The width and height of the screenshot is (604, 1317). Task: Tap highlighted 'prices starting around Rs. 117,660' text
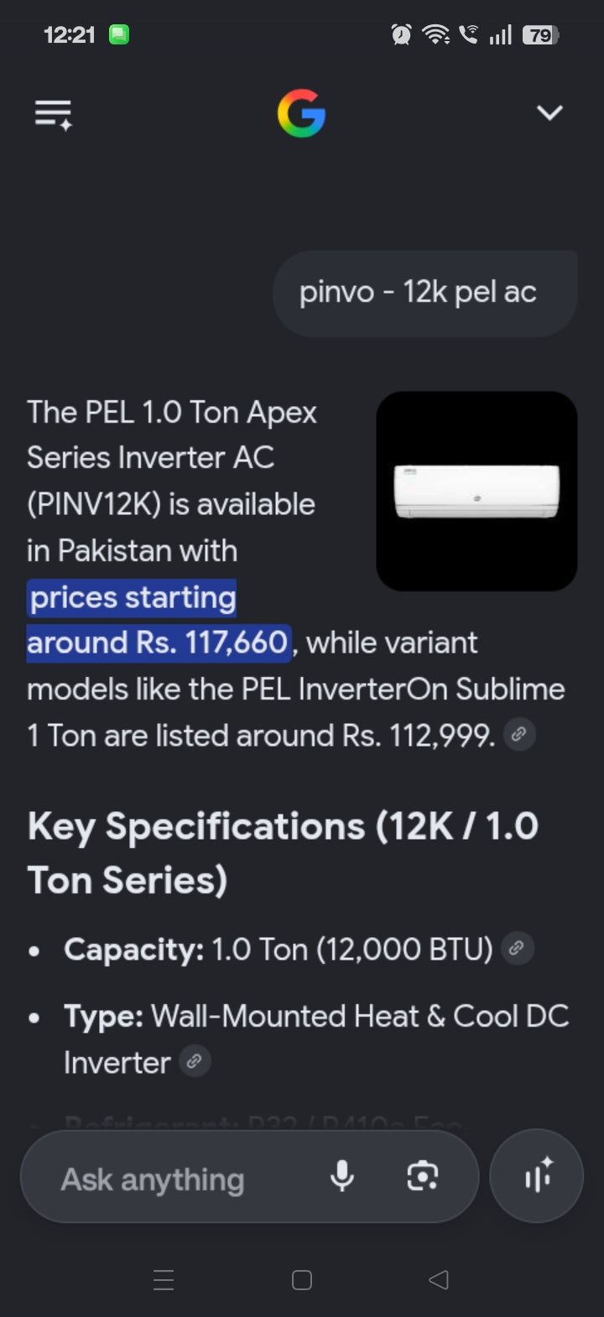pyautogui.click(x=159, y=620)
